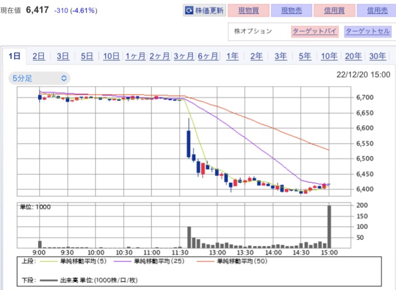Switch to the 3日 chart tab

(x=63, y=56)
